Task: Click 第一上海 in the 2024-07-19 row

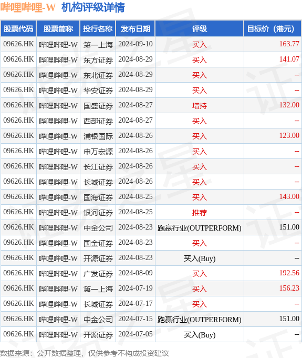Action: coord(98,289)
